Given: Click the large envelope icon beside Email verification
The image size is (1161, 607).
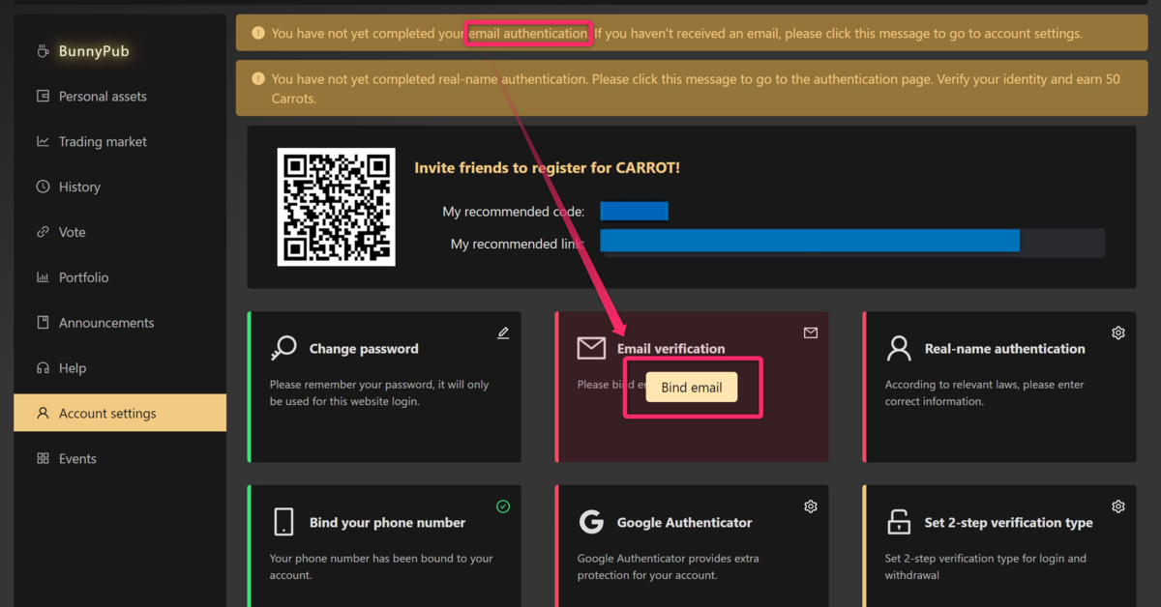Looking at the screenshot, I should tap(591, 348).
